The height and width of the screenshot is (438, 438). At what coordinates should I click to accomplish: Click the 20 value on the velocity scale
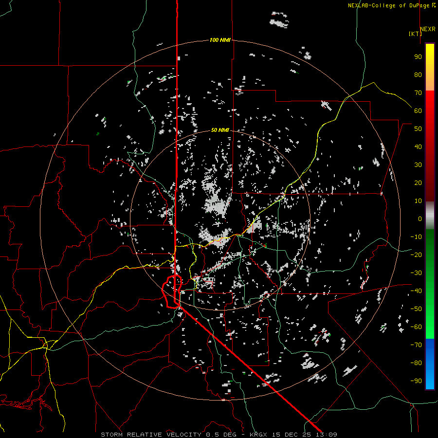point(418,183)
